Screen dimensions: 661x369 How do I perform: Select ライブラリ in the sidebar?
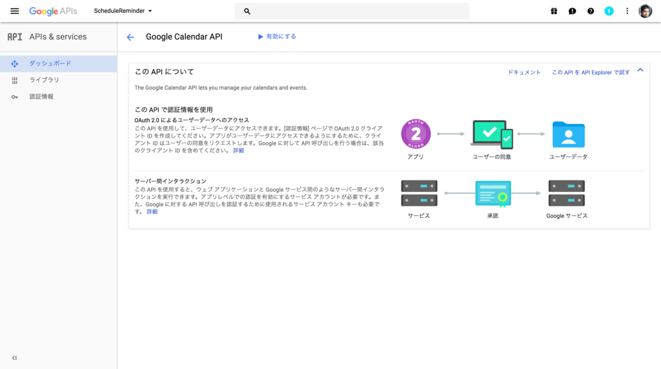click(59, 79)
